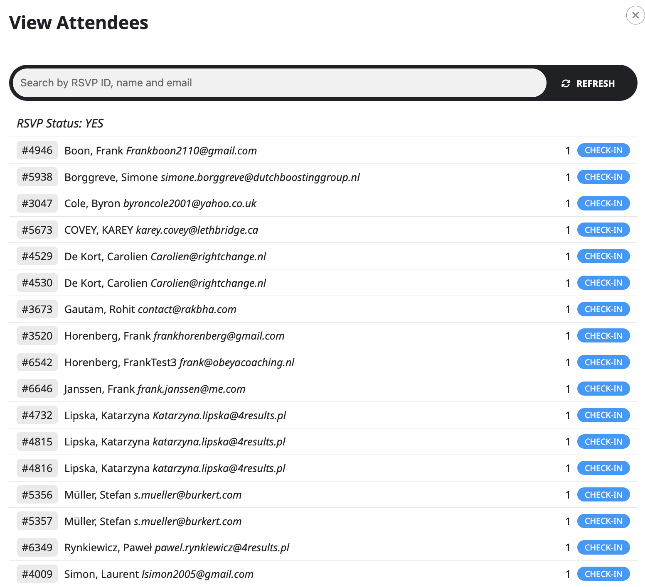Check in Paweł Rynkiewicz

pyautogui.click(x=603, y=548)
